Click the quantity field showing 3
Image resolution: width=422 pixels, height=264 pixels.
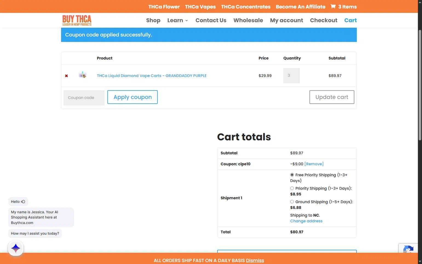291,76
